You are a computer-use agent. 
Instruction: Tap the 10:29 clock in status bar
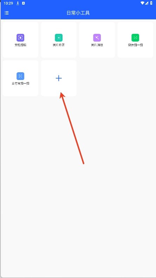(8, 3)
